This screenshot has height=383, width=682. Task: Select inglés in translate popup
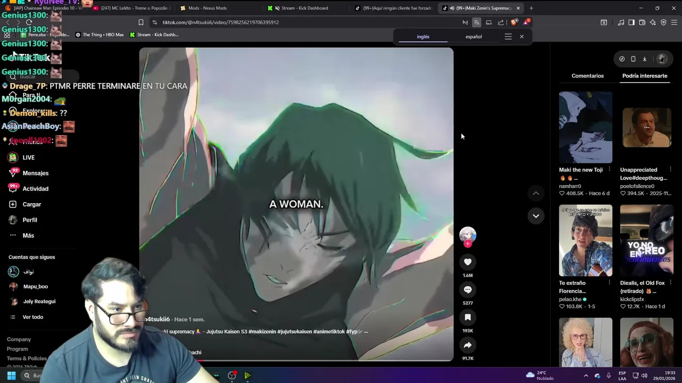click(423, 37)
